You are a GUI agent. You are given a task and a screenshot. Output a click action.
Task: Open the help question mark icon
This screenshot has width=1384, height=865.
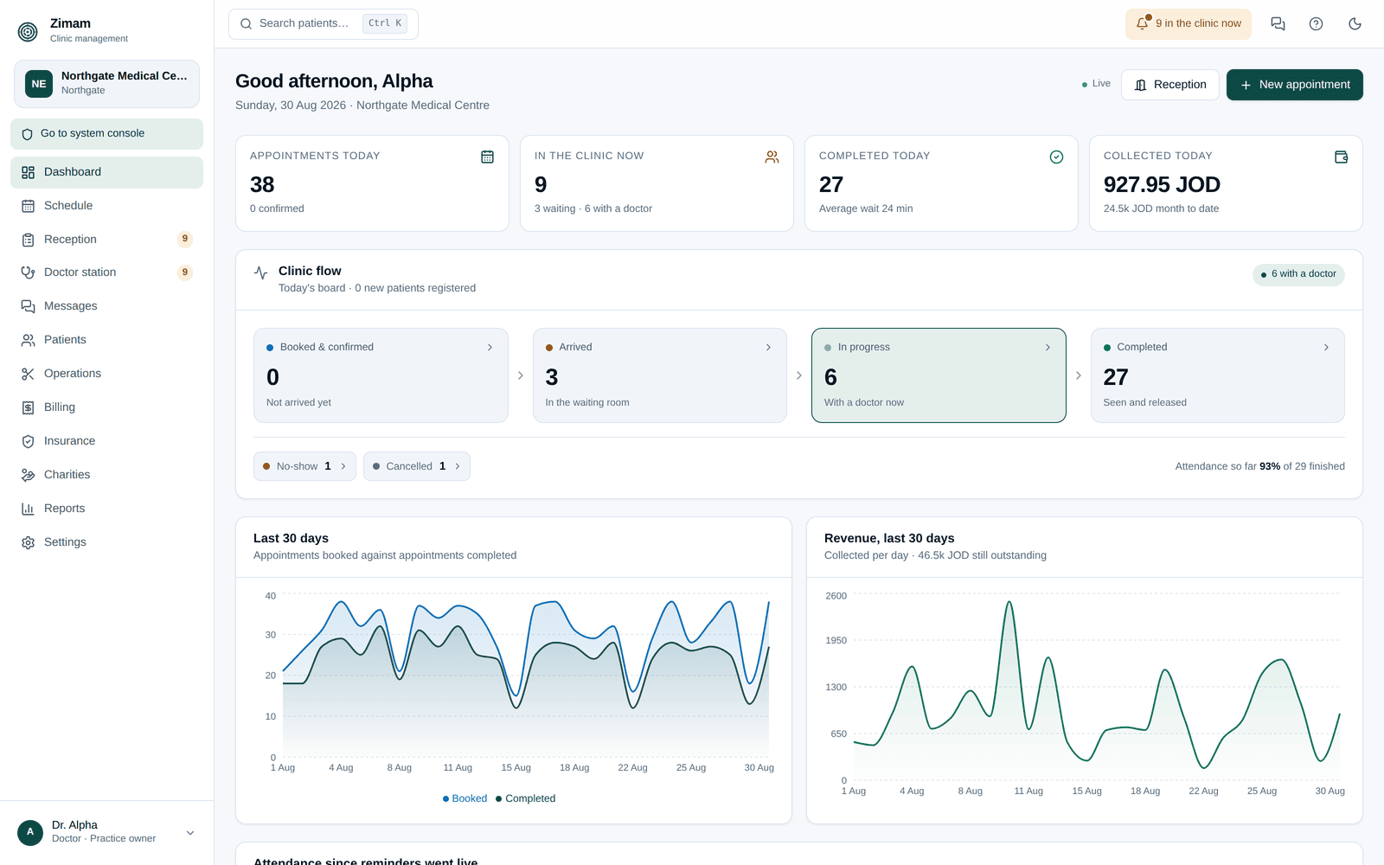[1316, 24]
